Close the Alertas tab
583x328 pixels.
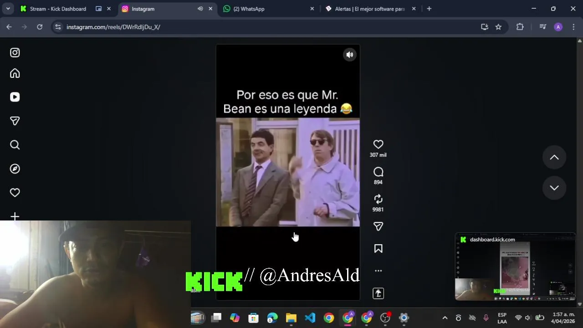click(414, 9)
